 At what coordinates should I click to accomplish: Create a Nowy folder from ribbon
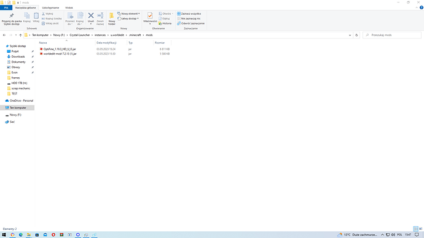tap(112, 19)
